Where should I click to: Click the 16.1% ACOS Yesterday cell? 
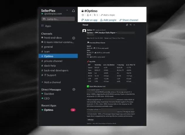coord(97,76)
